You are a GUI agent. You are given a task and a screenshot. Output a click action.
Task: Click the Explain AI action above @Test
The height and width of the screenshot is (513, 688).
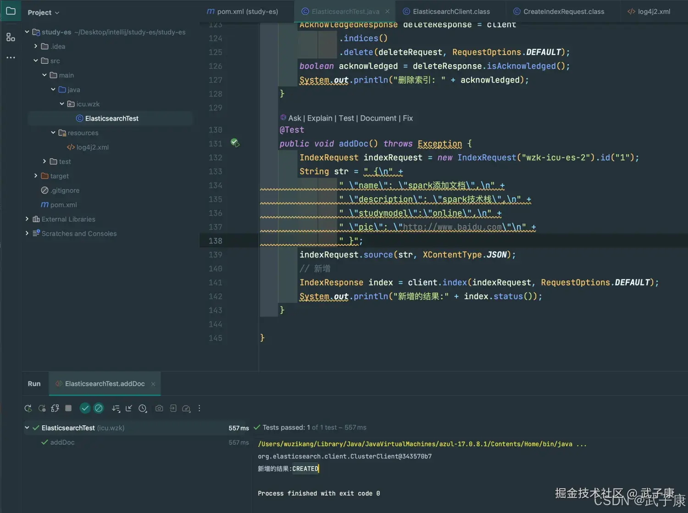(320, 118)
